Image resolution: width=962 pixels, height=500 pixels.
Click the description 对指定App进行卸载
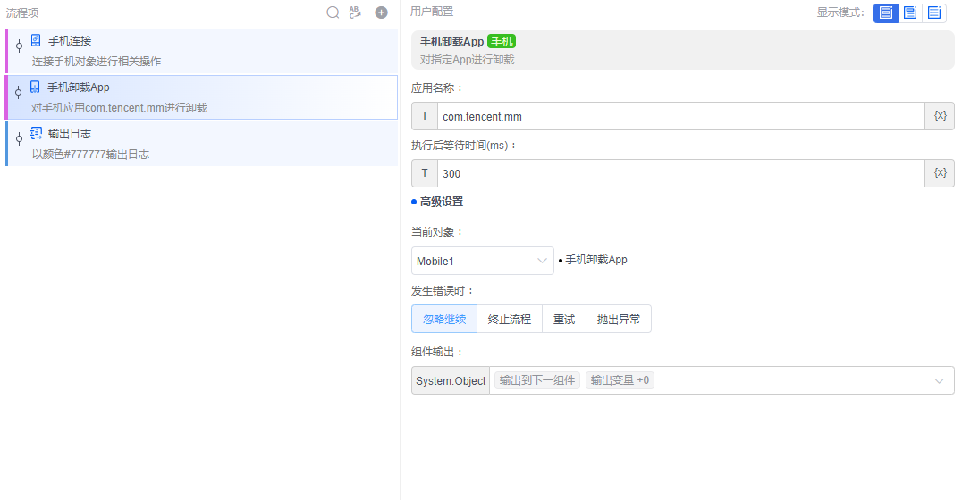click(x=467, y=60)
